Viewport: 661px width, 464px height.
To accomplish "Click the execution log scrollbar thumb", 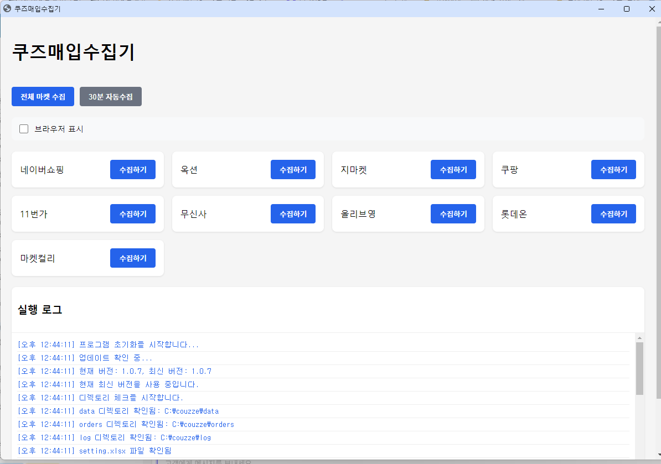I will tap(639, 368).
